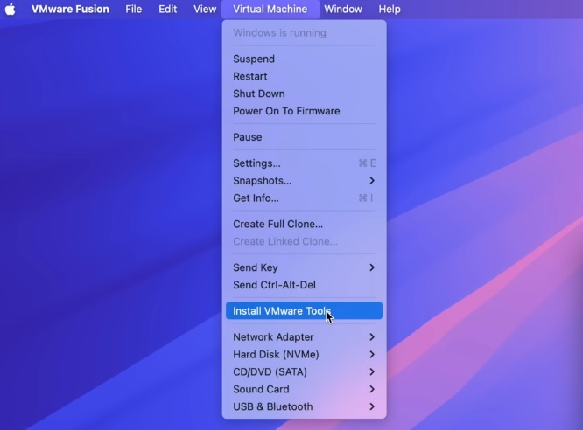583x430 pixels.
Task: Click Shut Down menu entry
Action: [x=258, y=94]
